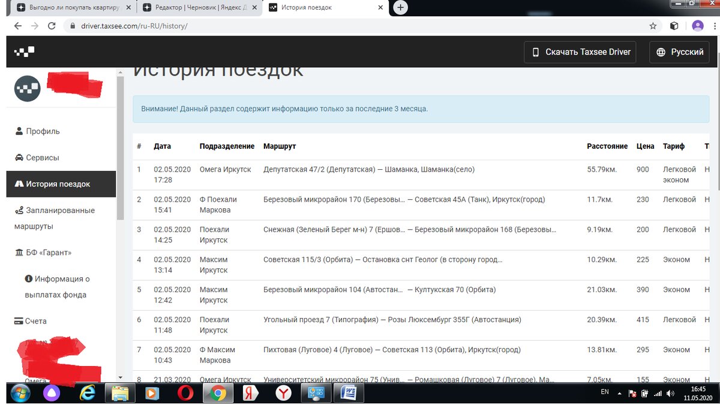Click the История поездок road icon

[x=19, y=184]
